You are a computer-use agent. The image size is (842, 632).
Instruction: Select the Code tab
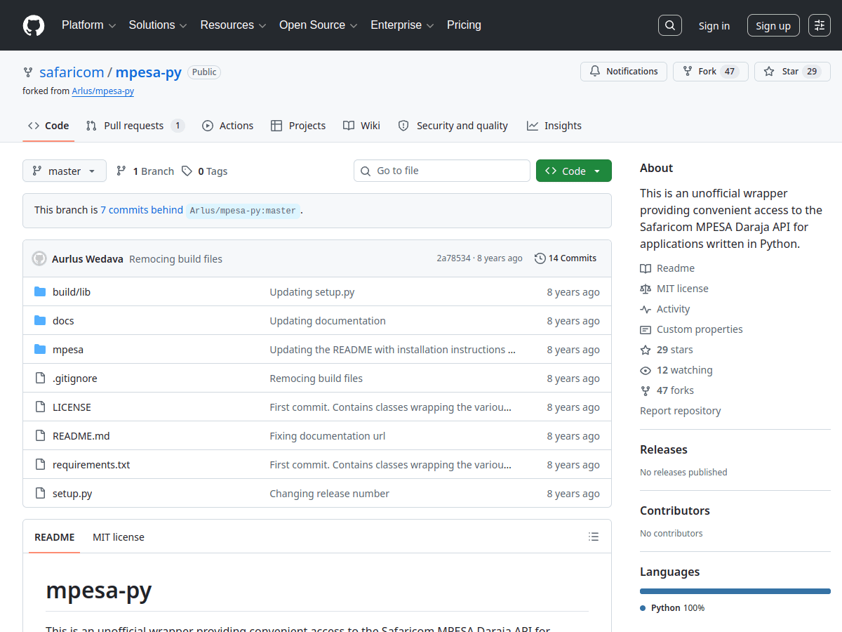48,126
